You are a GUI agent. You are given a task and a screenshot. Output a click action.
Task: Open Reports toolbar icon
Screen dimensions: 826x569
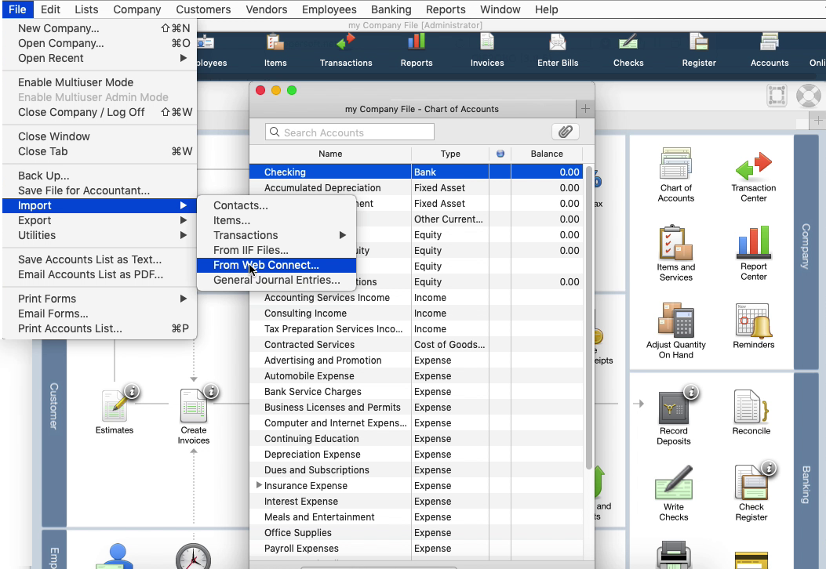click(417, 50)
